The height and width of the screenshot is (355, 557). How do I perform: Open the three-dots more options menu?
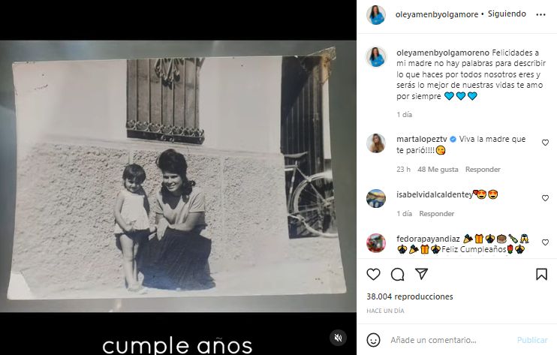pyautogui.click(x=540, y=14)
